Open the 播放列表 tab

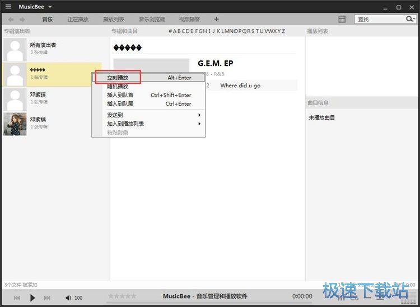(x=114, y=19)
